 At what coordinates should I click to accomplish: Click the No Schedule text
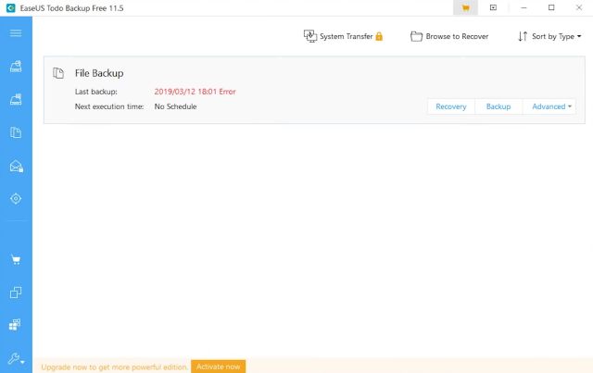coord(175,106)
